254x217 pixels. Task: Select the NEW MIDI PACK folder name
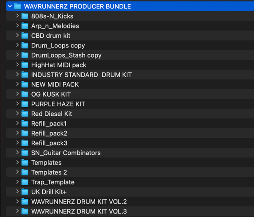point(55,84)
